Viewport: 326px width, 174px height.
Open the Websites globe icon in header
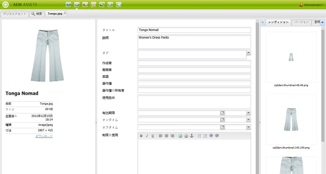click(x=68, y=4)
